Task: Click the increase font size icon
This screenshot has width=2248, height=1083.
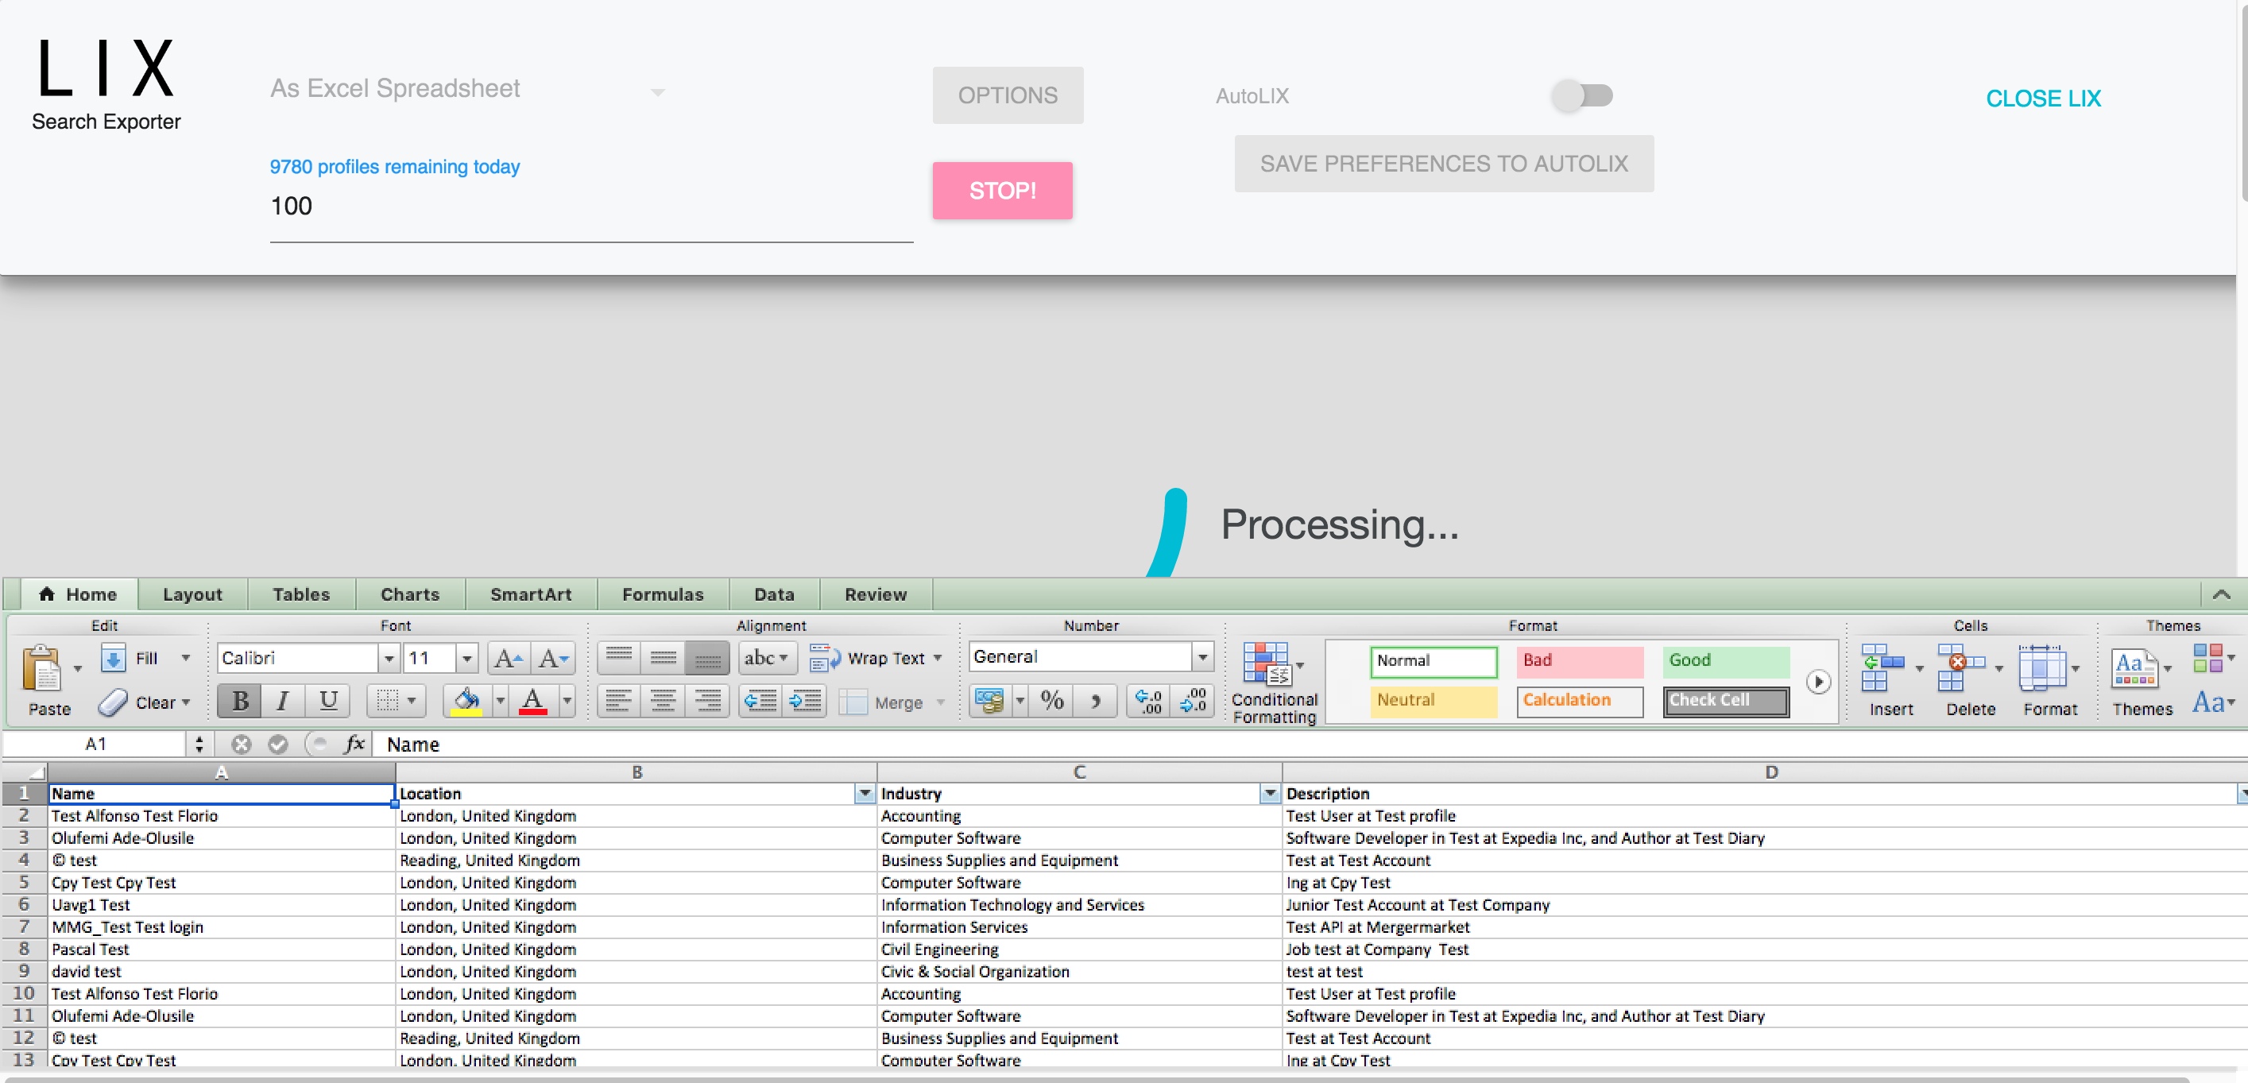Action: (x=507, y=658)
